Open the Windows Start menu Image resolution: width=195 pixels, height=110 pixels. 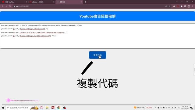(3, 108)
